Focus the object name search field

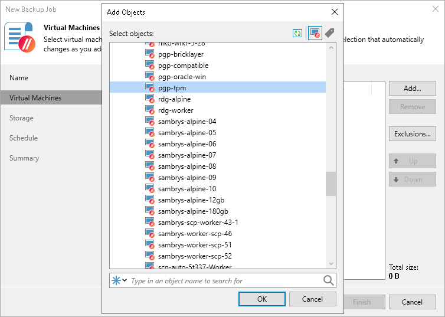pos(224,281)
